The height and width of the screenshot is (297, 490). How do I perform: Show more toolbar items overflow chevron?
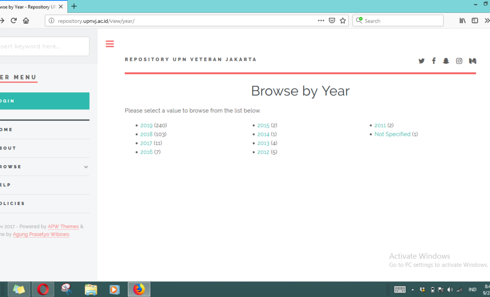pos(486,21)
